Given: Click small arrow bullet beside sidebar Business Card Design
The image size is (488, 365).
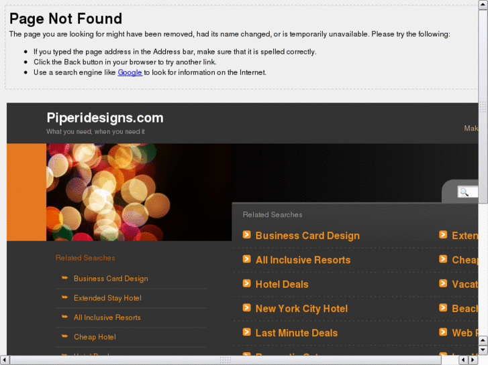Looking at the screenshot, I should [x=64, y=278].
